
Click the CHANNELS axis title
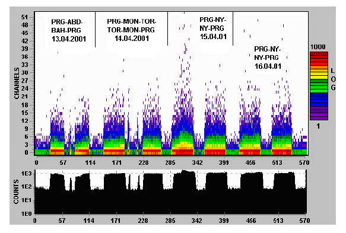point(17,84)
